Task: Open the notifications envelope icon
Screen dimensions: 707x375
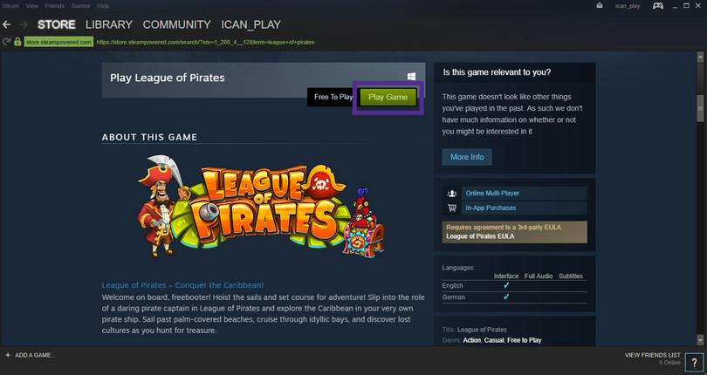Action: [600, 6]
